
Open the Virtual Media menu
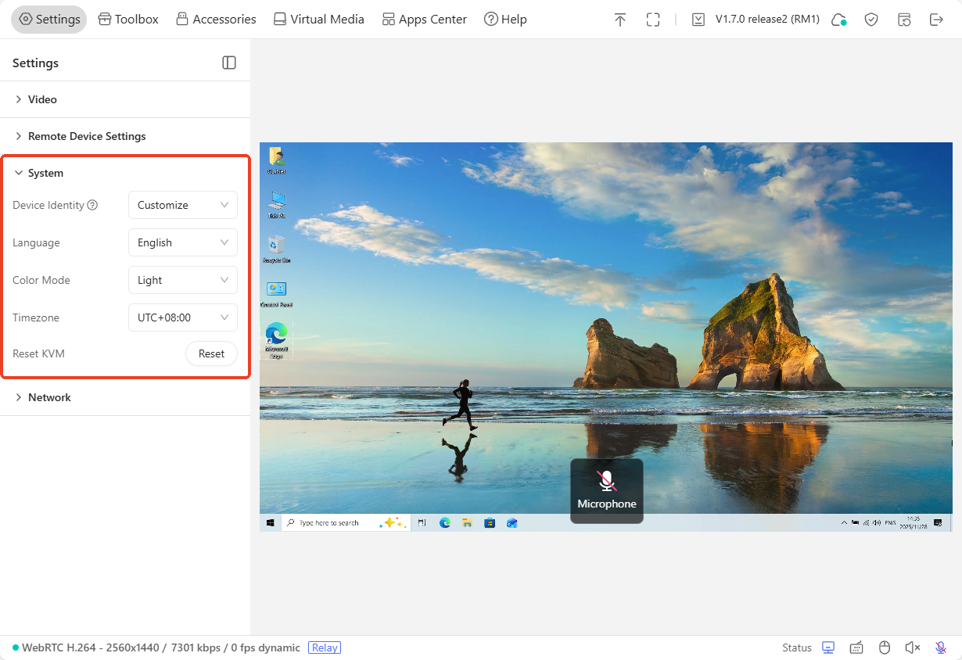tap(318, 20)
